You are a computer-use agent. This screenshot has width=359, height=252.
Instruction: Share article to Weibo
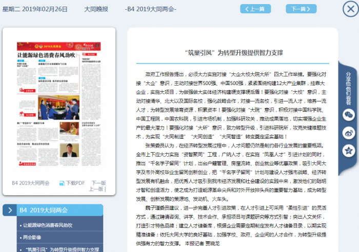(349, 132)
